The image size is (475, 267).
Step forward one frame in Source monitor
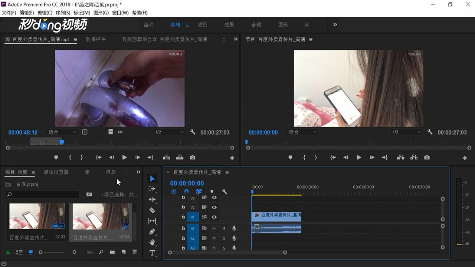[138, 158]
